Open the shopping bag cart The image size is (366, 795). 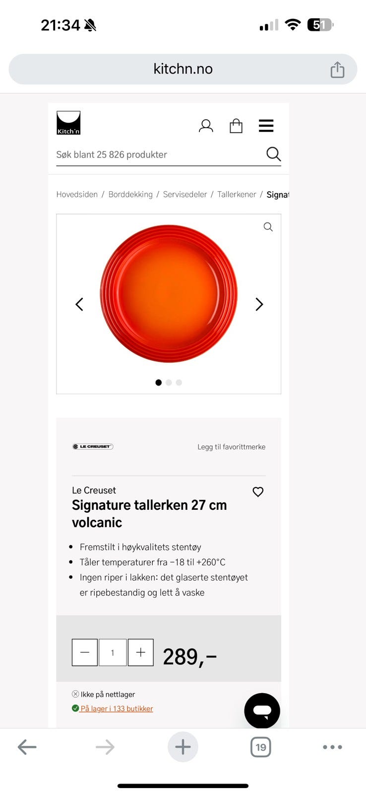click(236, 126)
